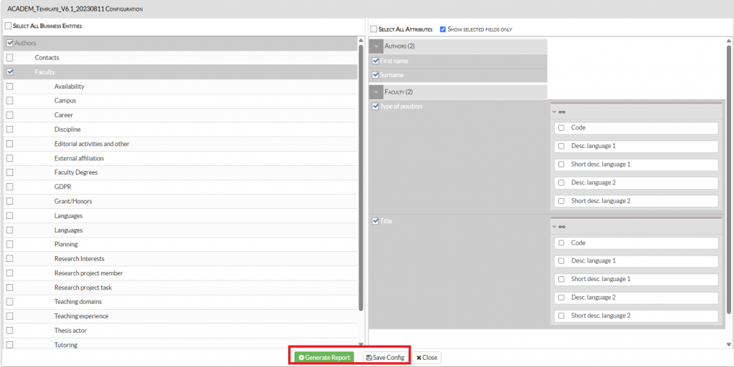Viewport: 734px width, 367px height.
Task: Toggle Select All Business Entities checkbox
Action: coord(8,26)
